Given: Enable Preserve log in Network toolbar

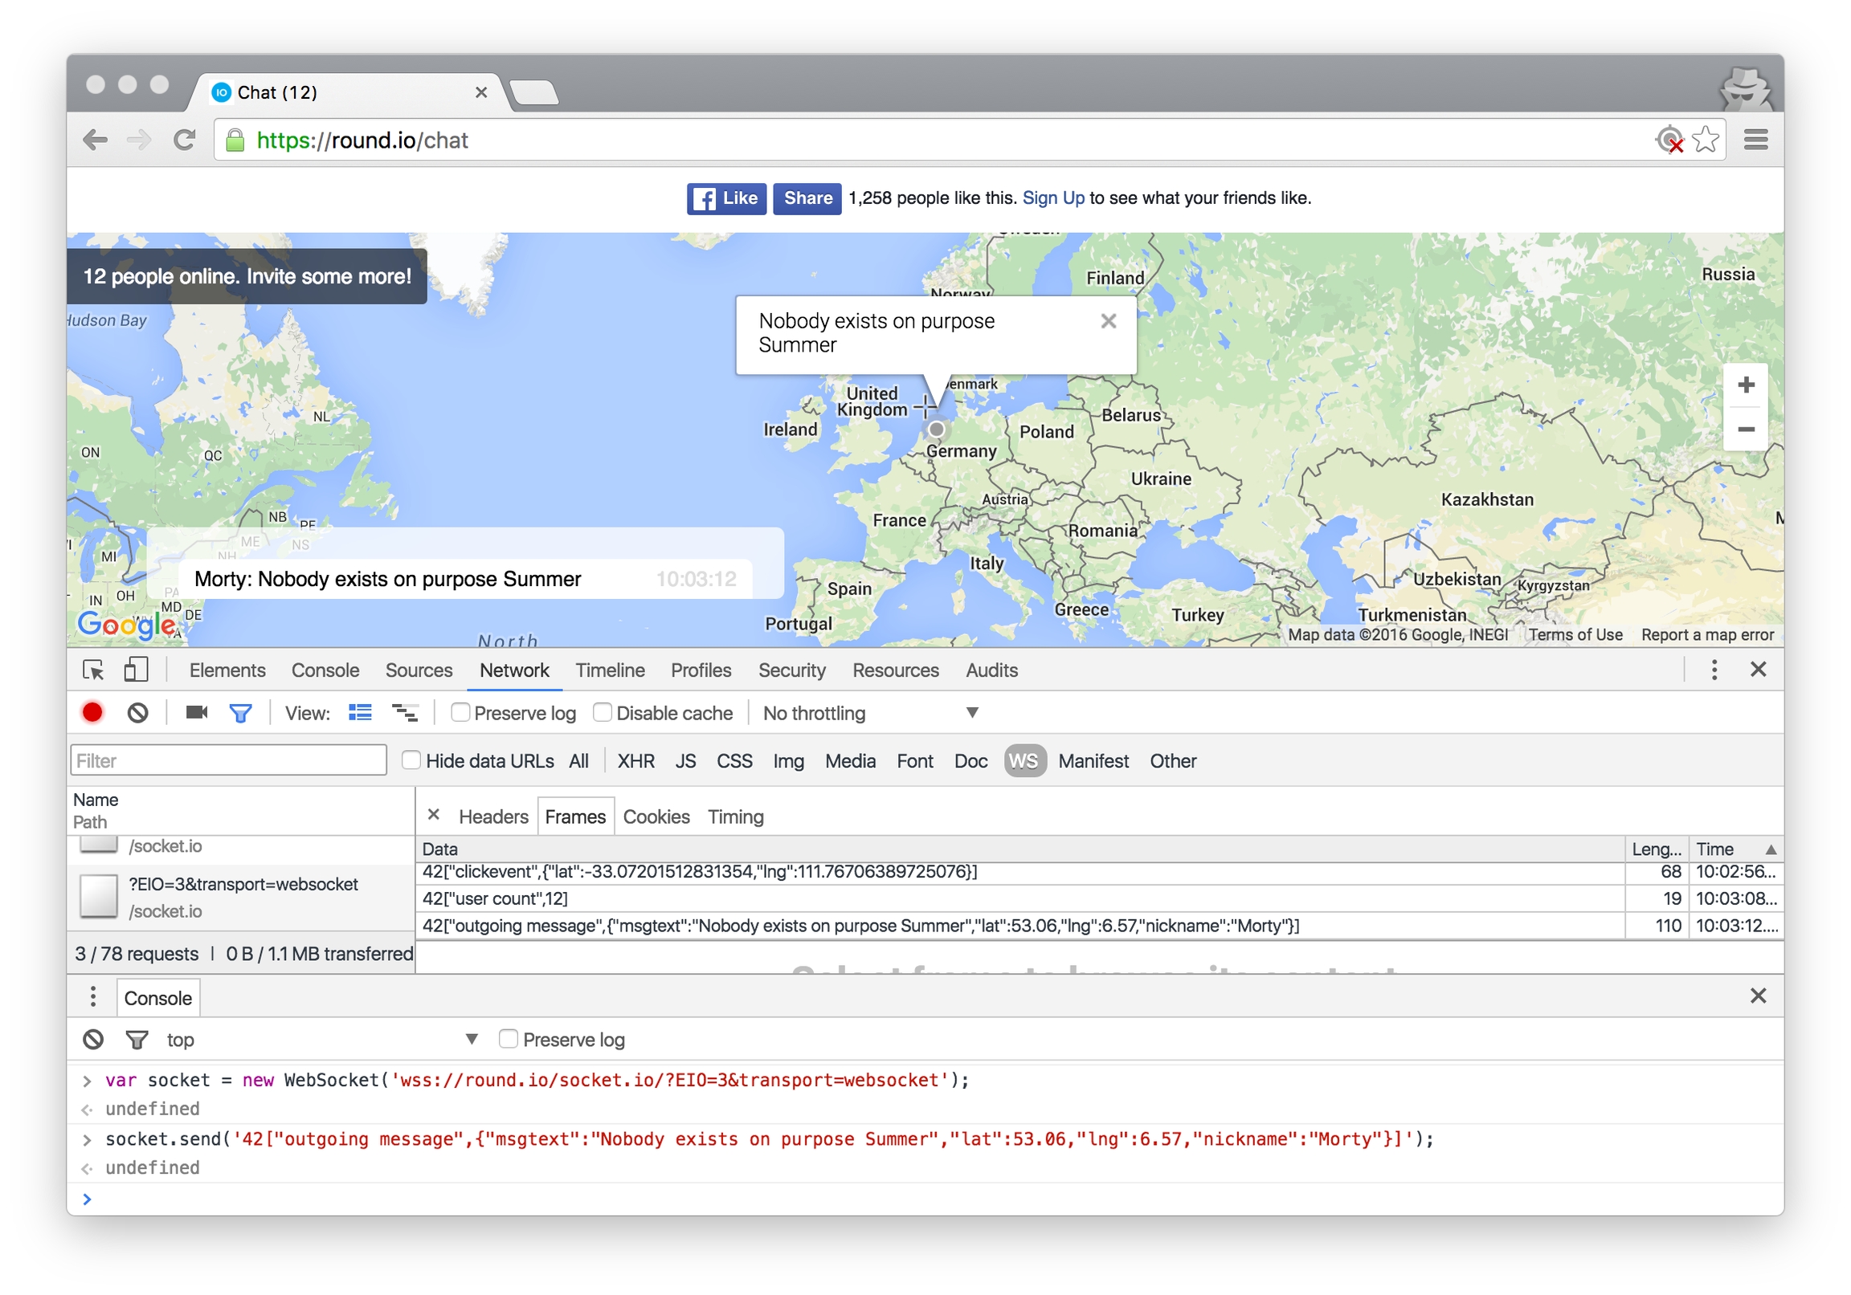Looking at the screenshot, I should click(460, 713).
